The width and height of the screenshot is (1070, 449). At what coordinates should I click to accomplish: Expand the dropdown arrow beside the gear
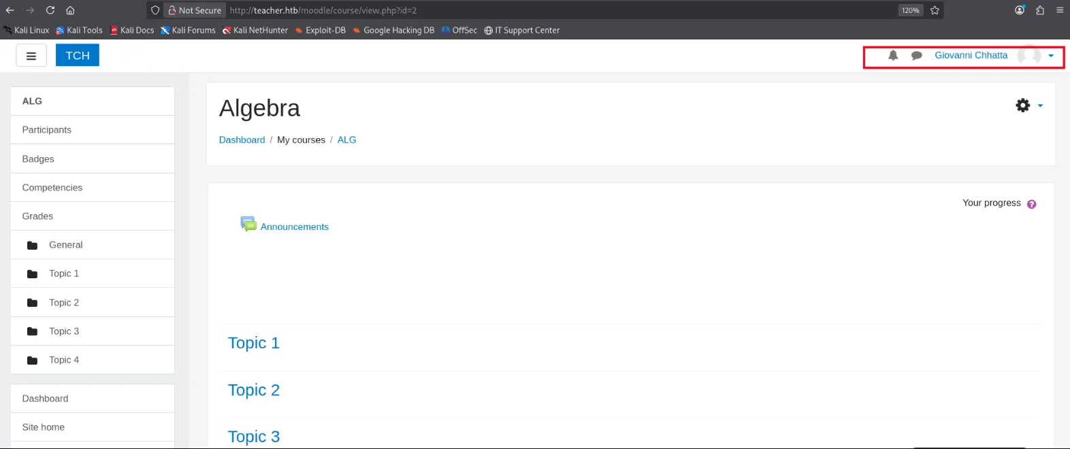1040,106
